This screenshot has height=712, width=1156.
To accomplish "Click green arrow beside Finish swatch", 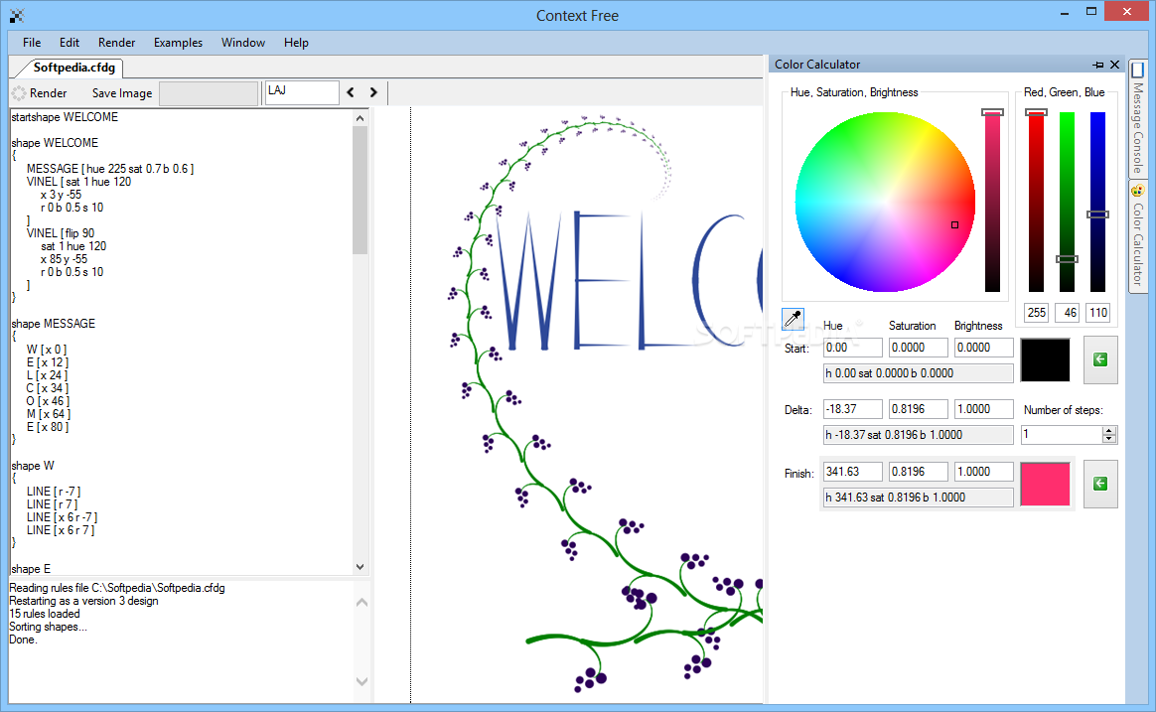I will click(x=1100, y=484).
